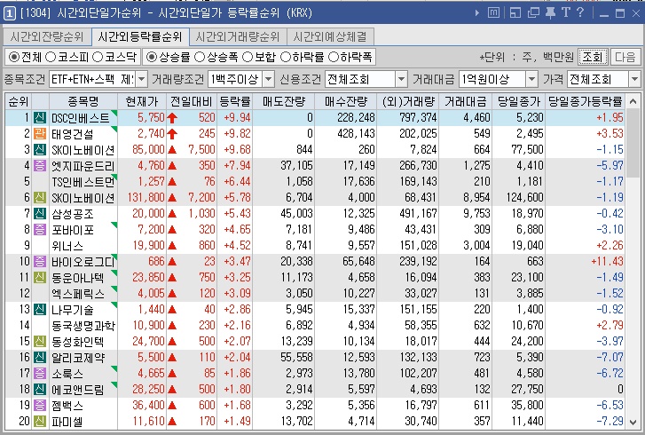
Task: Open the 거래량조건 dropdown
Action: [268, 79]
